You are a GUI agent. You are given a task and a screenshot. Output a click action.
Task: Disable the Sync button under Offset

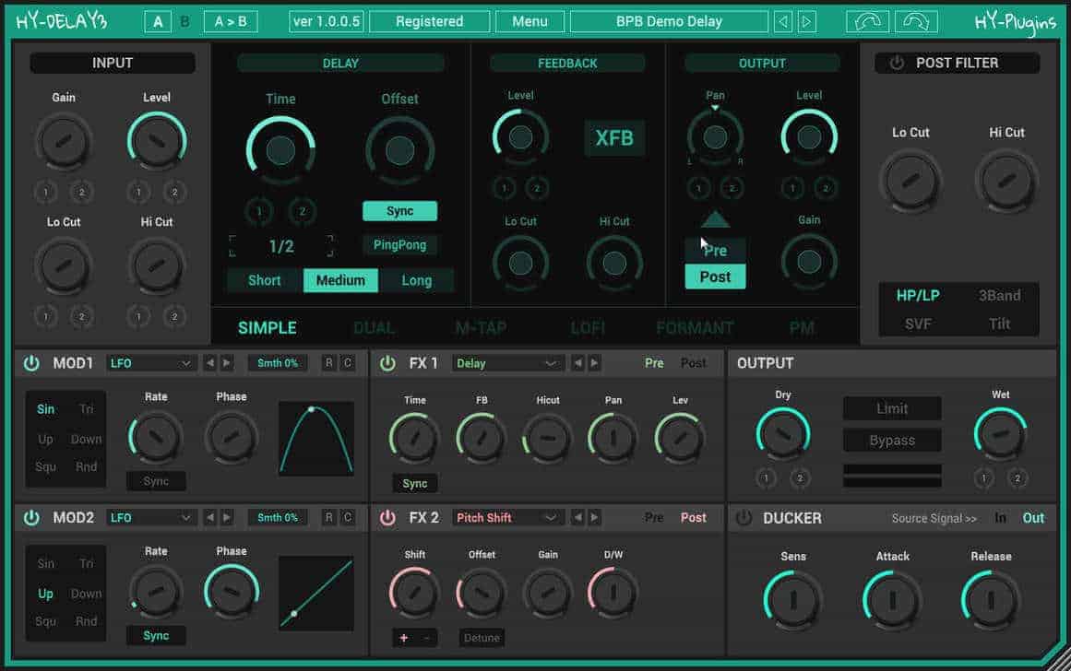click(x=399, y=211)
